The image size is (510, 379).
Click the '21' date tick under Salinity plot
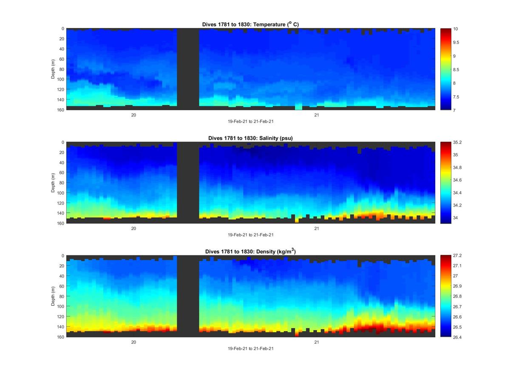[317, 228]
